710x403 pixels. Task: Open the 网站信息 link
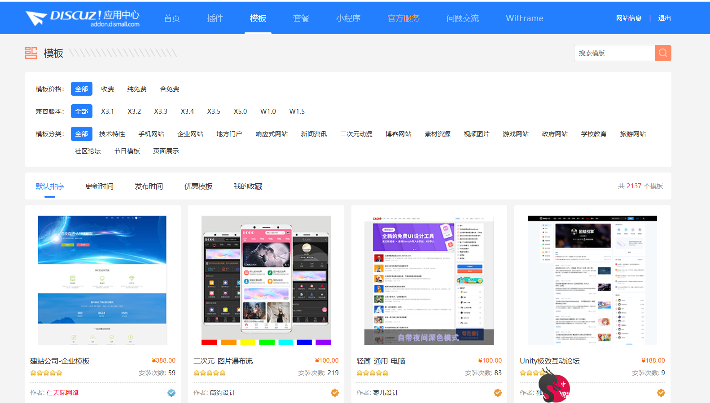[629, 18]
